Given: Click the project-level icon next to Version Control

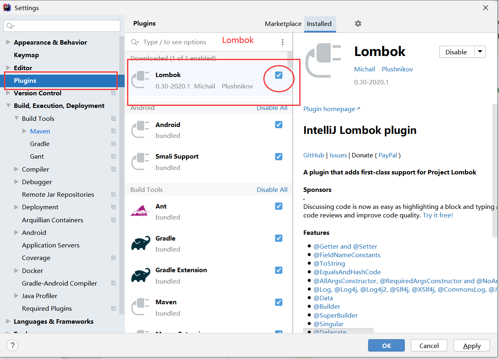Looking at the screenshot, I should (x=113, y=93).
